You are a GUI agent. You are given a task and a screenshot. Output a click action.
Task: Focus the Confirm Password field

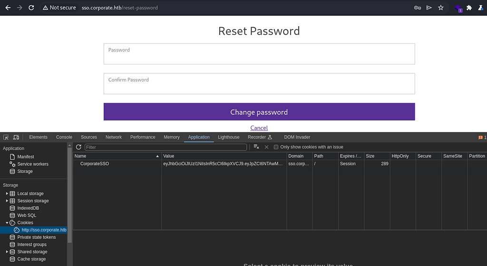[x=259, y=84]
